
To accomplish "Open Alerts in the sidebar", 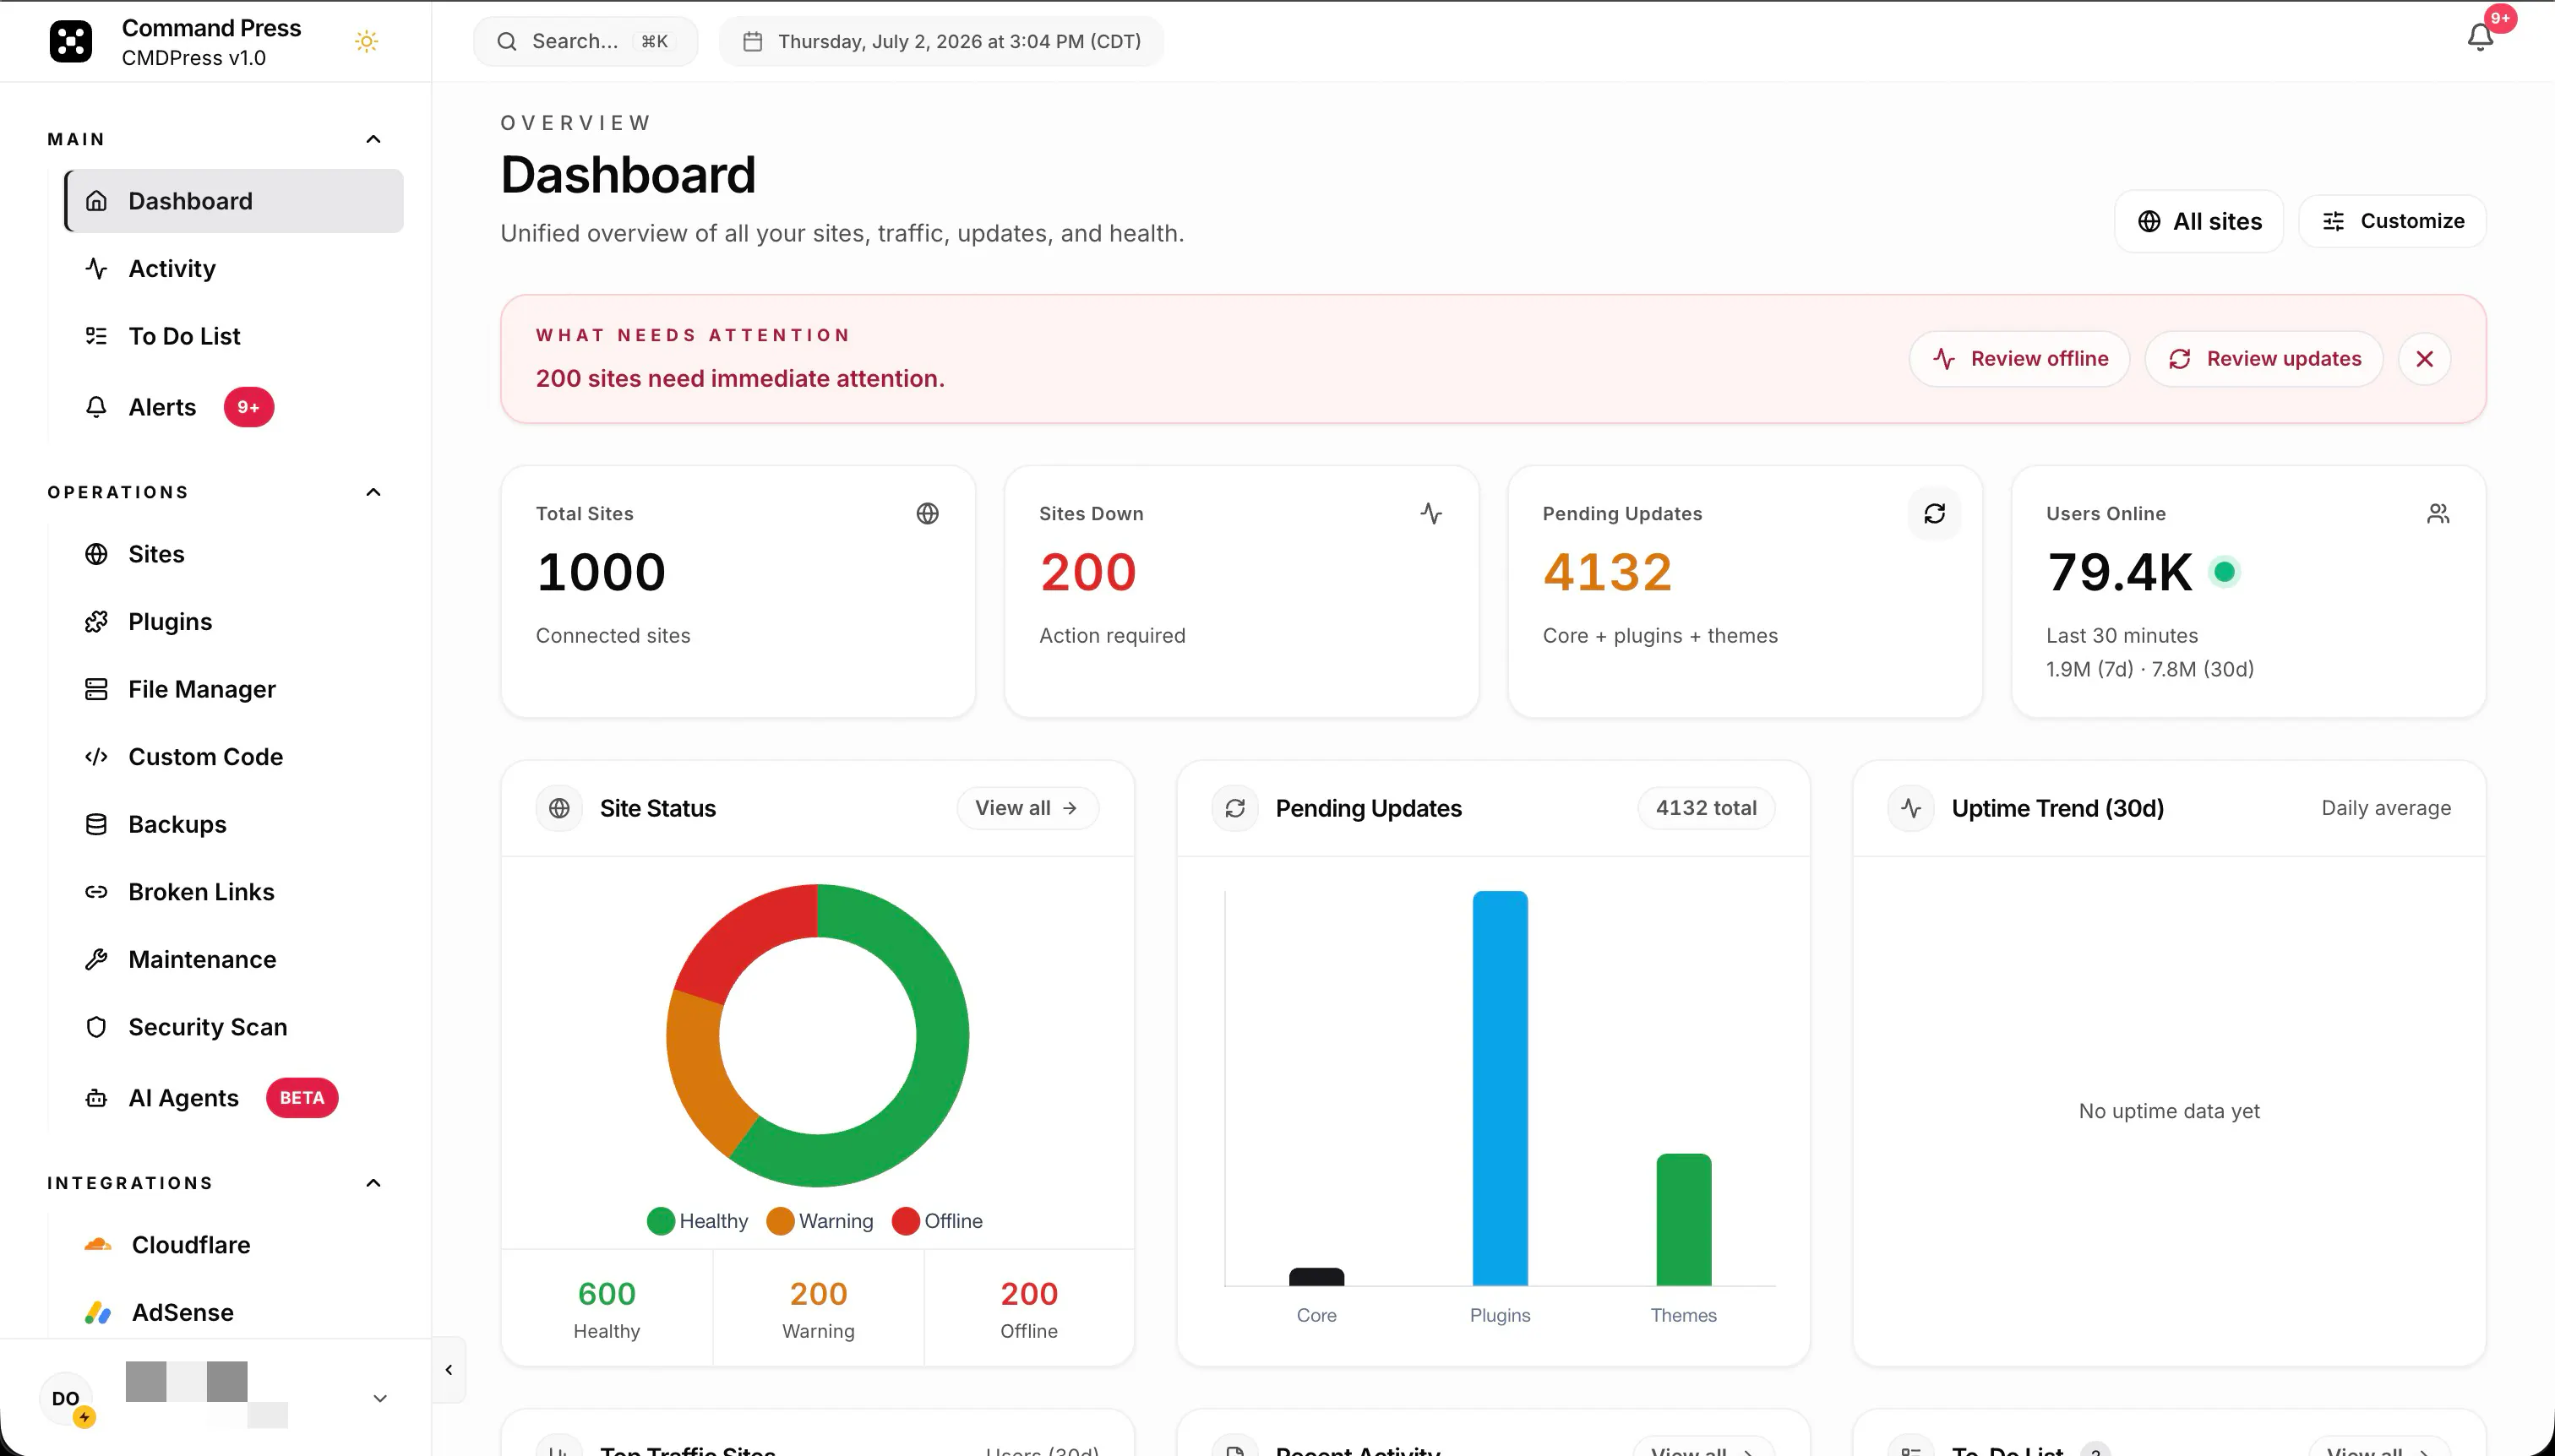I will coord(234,407).
